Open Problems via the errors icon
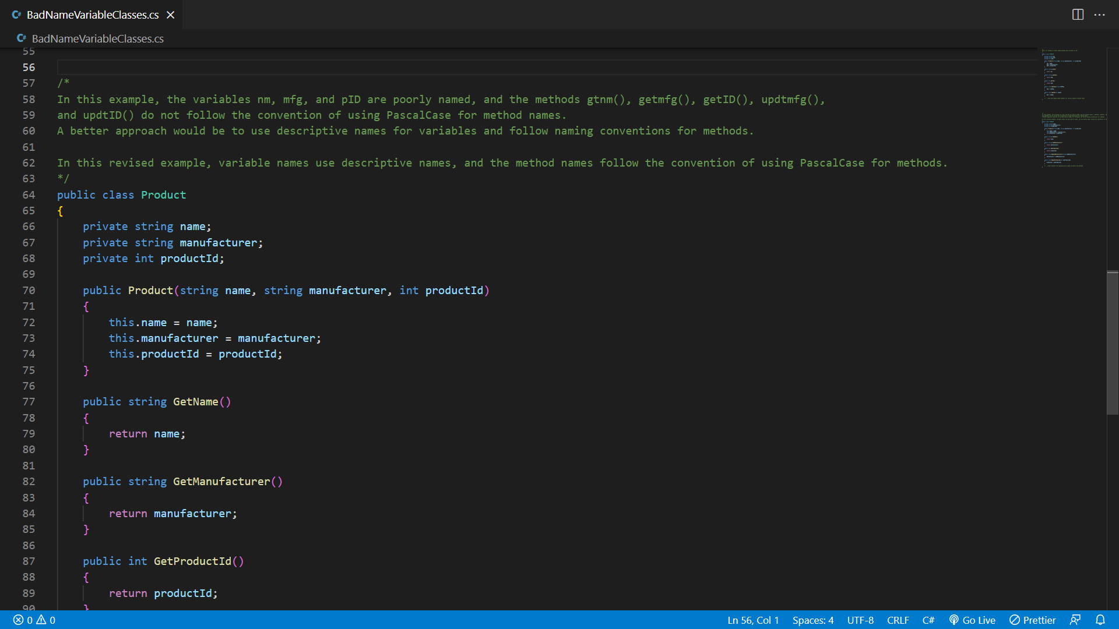 coord(19,620)
